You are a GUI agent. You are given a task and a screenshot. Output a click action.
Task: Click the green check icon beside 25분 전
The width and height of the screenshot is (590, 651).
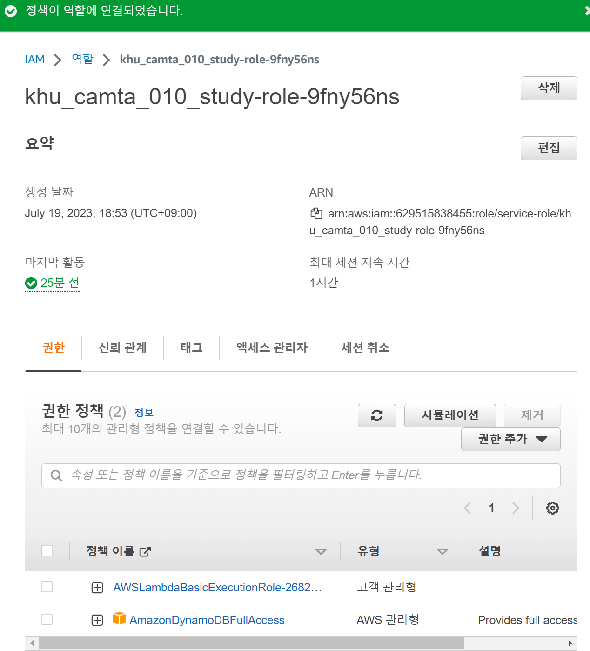point(31,283)
